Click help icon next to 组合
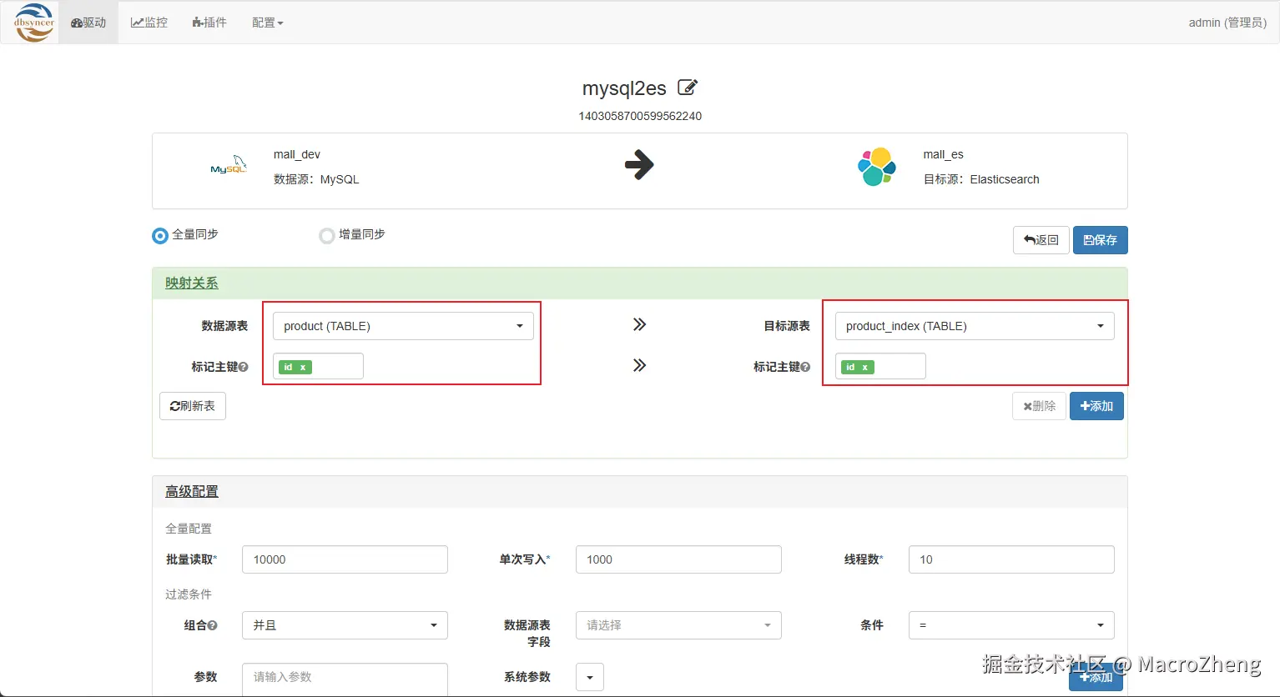 (x=213, y=625)
